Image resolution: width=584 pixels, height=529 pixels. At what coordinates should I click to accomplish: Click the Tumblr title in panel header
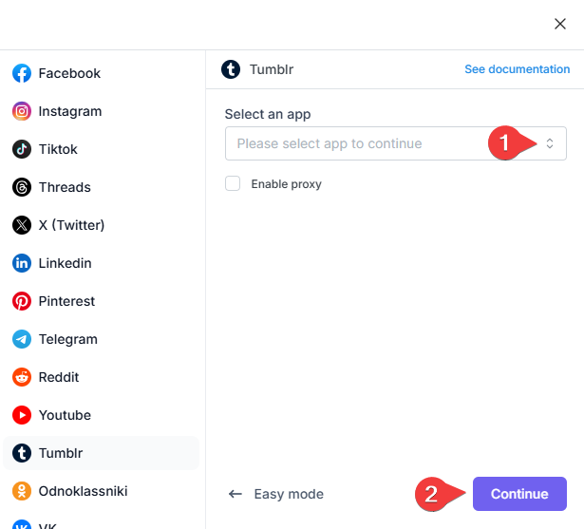pos(272,69)
